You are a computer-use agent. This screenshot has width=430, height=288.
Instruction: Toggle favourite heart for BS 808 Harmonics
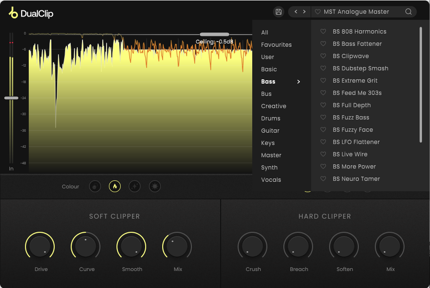[323, 32]
